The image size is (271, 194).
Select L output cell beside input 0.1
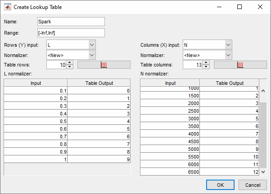99,91
